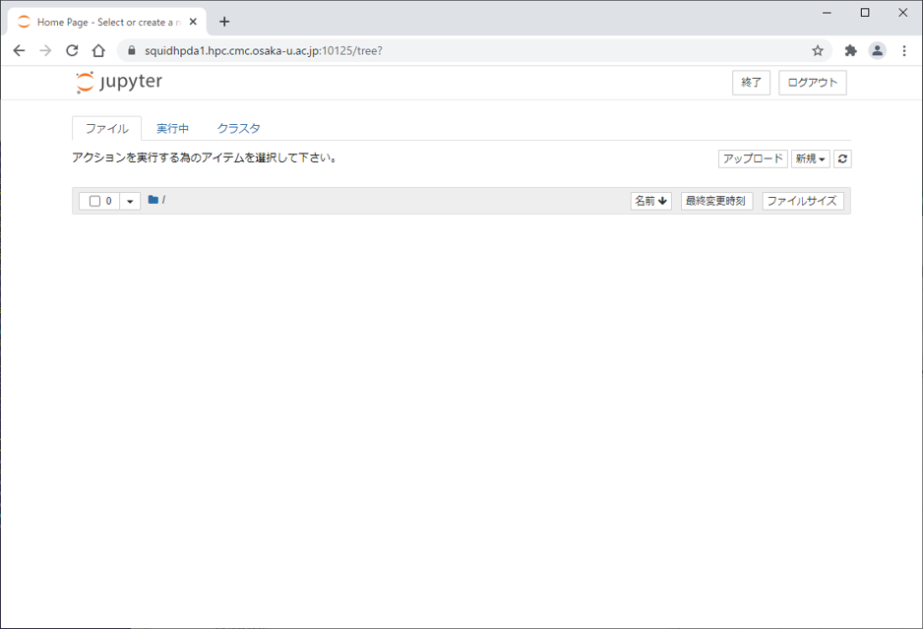Switch to the クラスタ tab

tap(238, 128)
